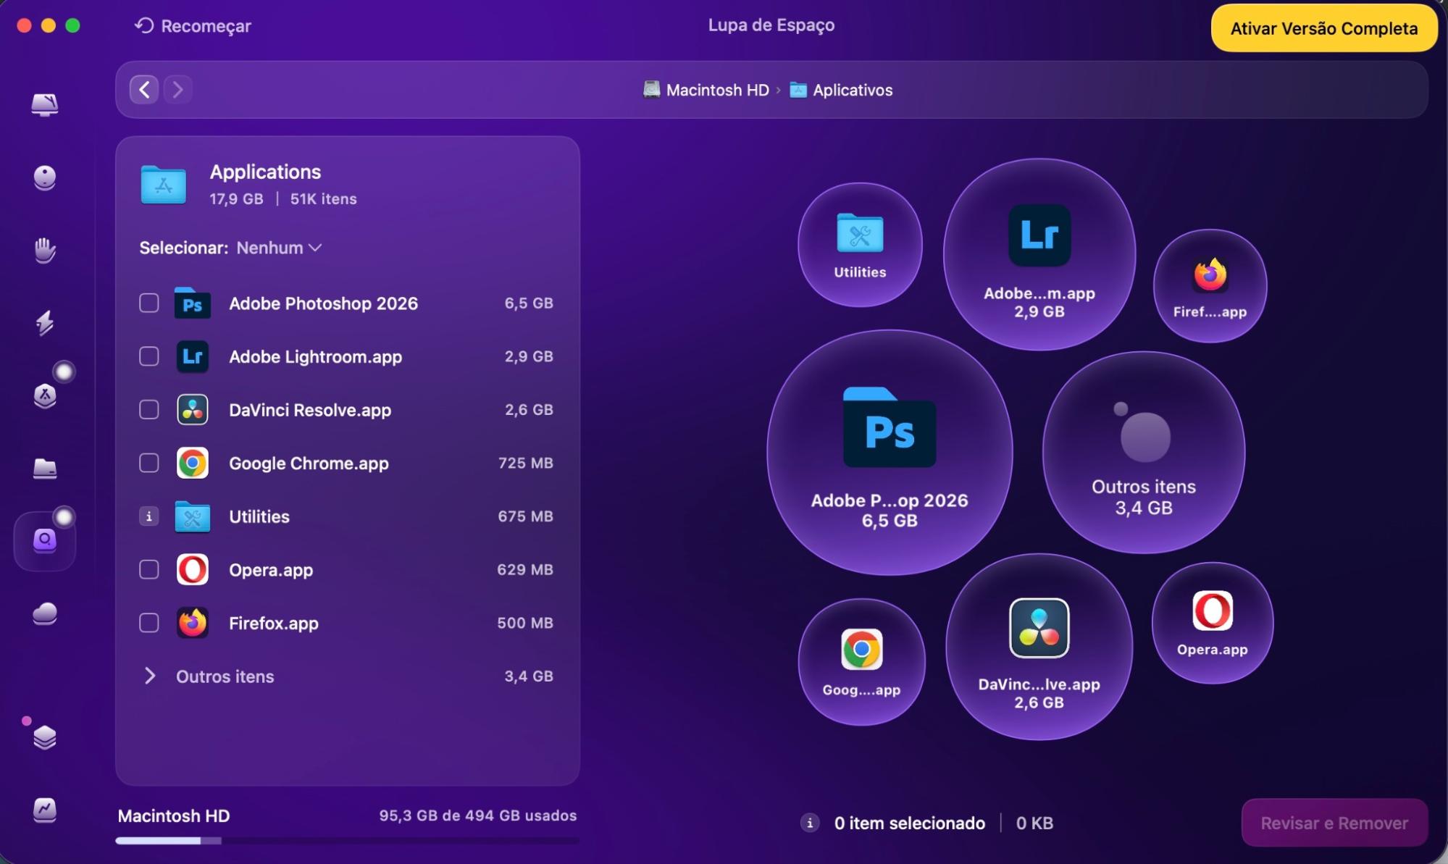Open the DaVinci Resolve 2,6 GB bubble
This screenshot has width=1448, height=864.
[x=1039, y=647]
